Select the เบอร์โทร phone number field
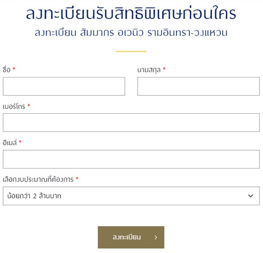 [x=131, y=123]
